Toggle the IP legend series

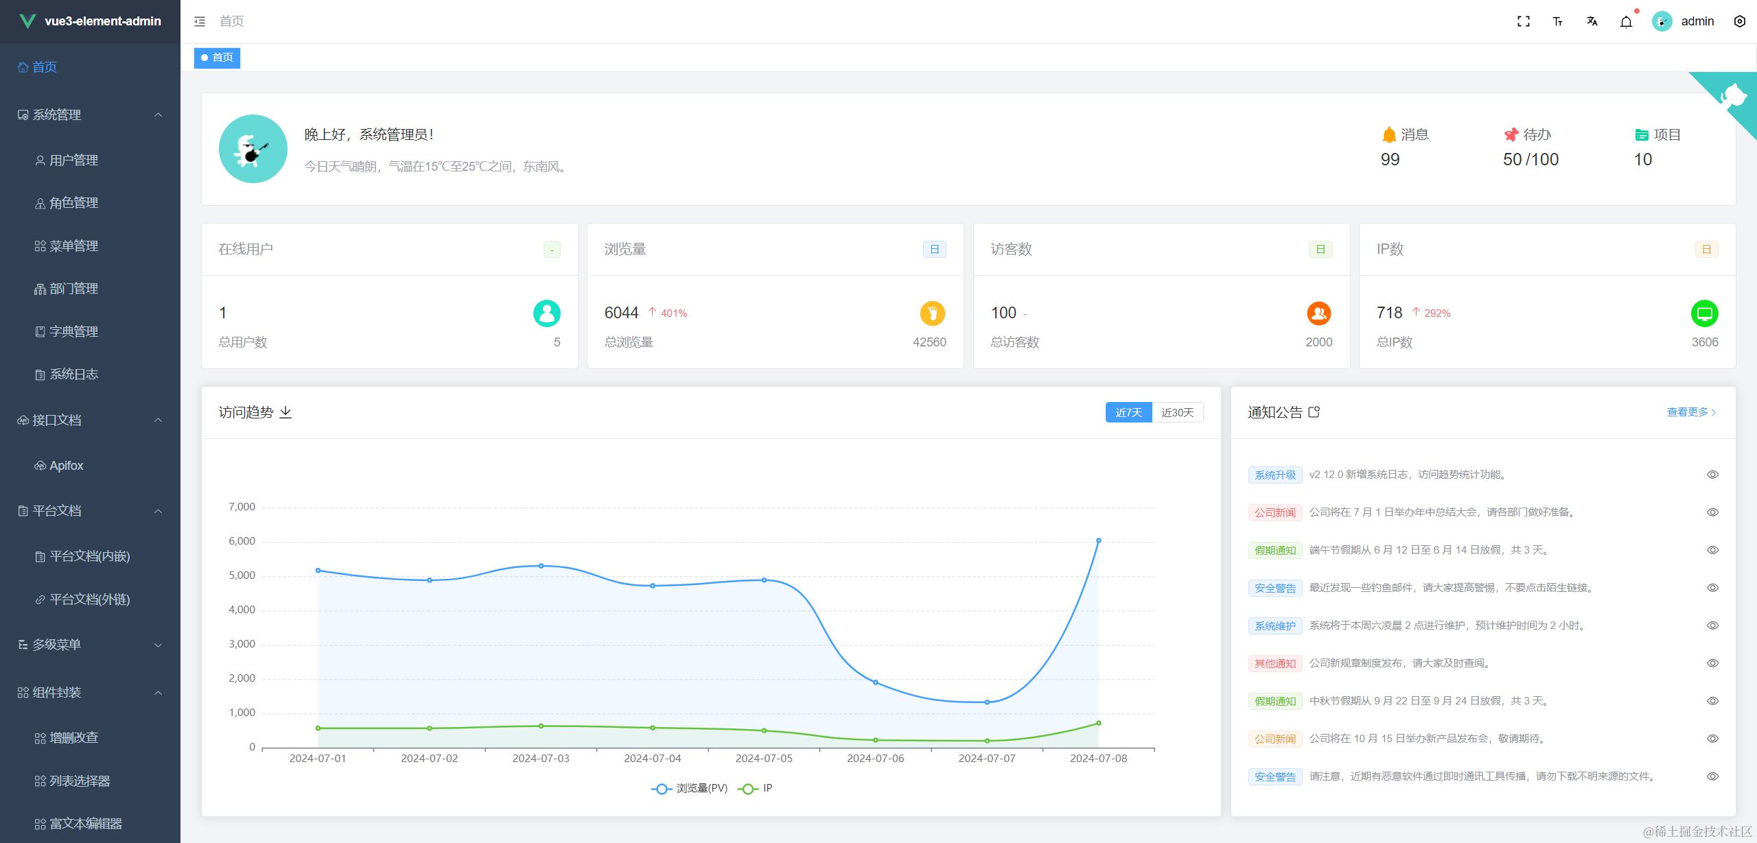755,789
